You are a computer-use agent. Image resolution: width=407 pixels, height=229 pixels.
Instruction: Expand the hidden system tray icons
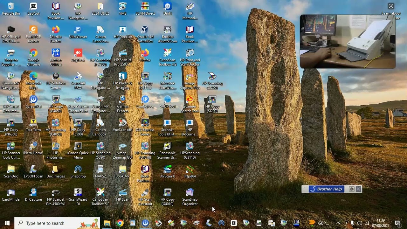(x=338, y=223)
